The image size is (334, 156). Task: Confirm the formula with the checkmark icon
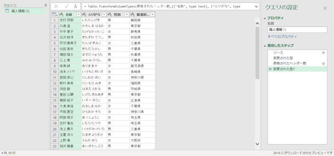click(66, 6)
